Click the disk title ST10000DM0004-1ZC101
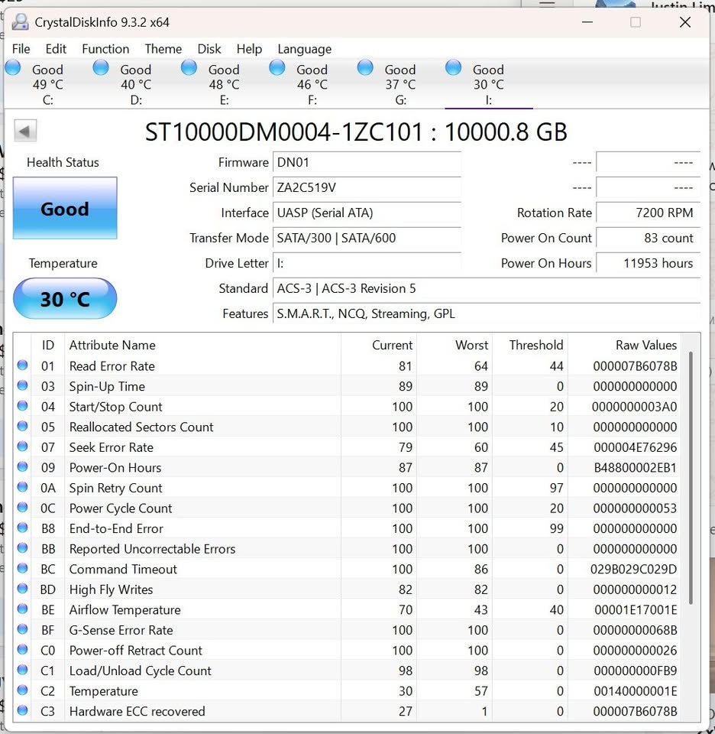Image resolution: width=715 pixels, height=734 pixels. 356,132
